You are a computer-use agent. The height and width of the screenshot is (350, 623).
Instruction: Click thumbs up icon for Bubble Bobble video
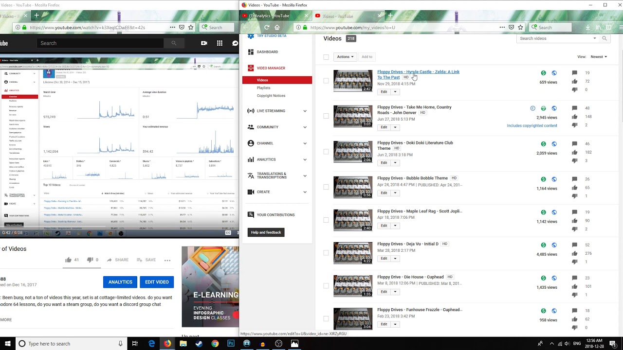click(x=574, y=187)
